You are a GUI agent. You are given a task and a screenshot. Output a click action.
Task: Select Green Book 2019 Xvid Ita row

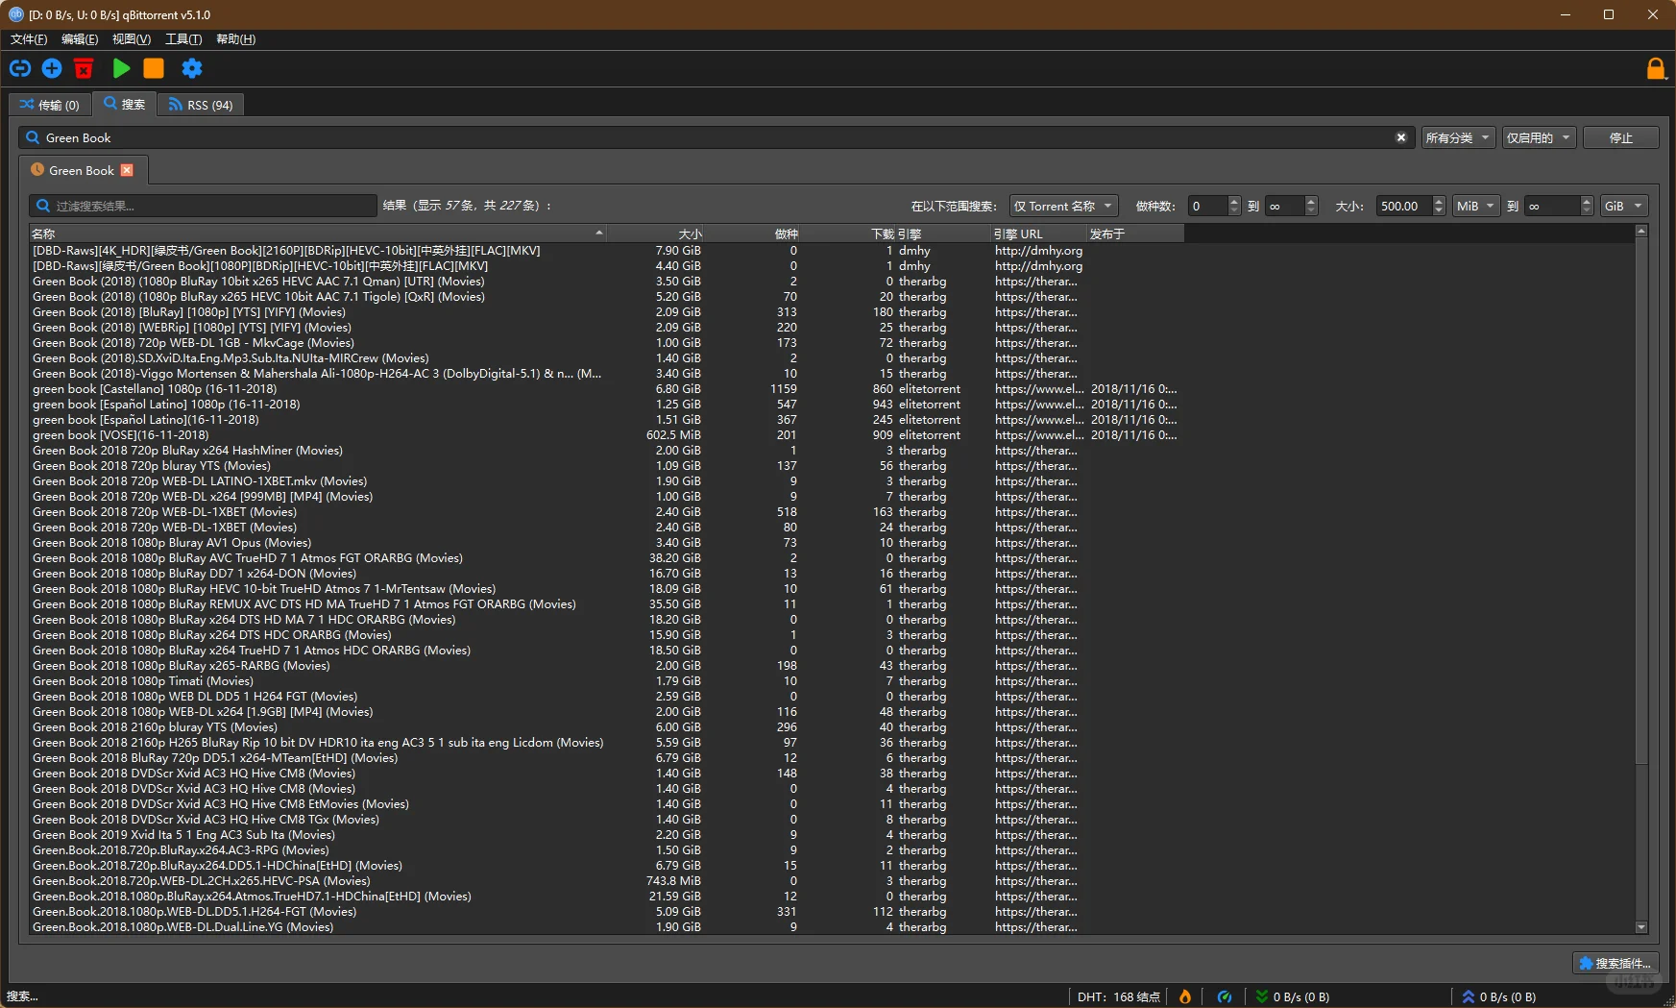point(606,835)
